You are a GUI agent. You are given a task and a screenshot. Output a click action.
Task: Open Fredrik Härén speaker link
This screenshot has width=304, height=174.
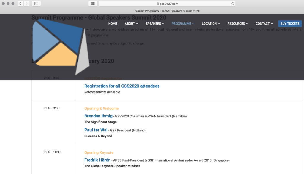point(97,160)
